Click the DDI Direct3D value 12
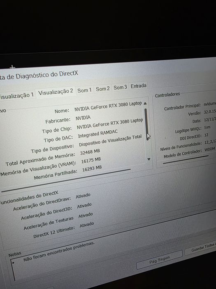This screenshot has height=289, width=216. pyautogui.click(x=207, y=135)
